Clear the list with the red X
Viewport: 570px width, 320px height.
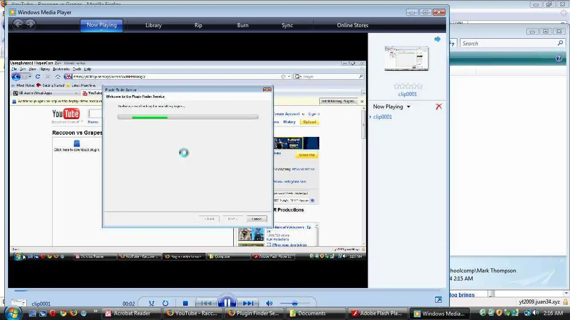coord(439,107)
